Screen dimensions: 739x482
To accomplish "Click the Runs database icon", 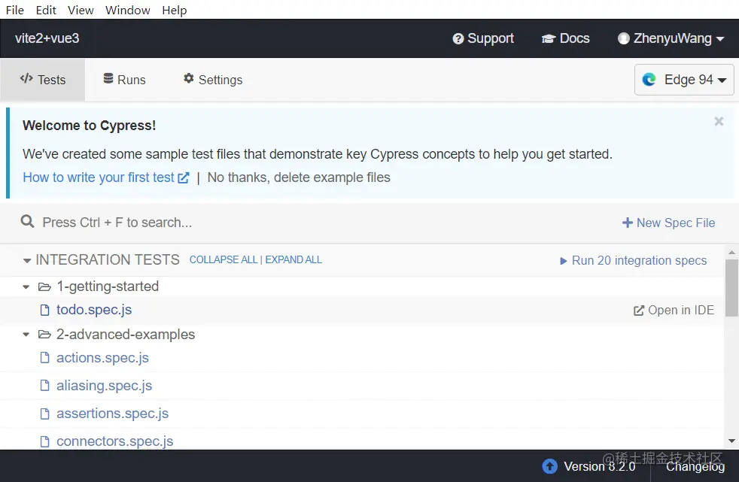I will pos(108,78).
